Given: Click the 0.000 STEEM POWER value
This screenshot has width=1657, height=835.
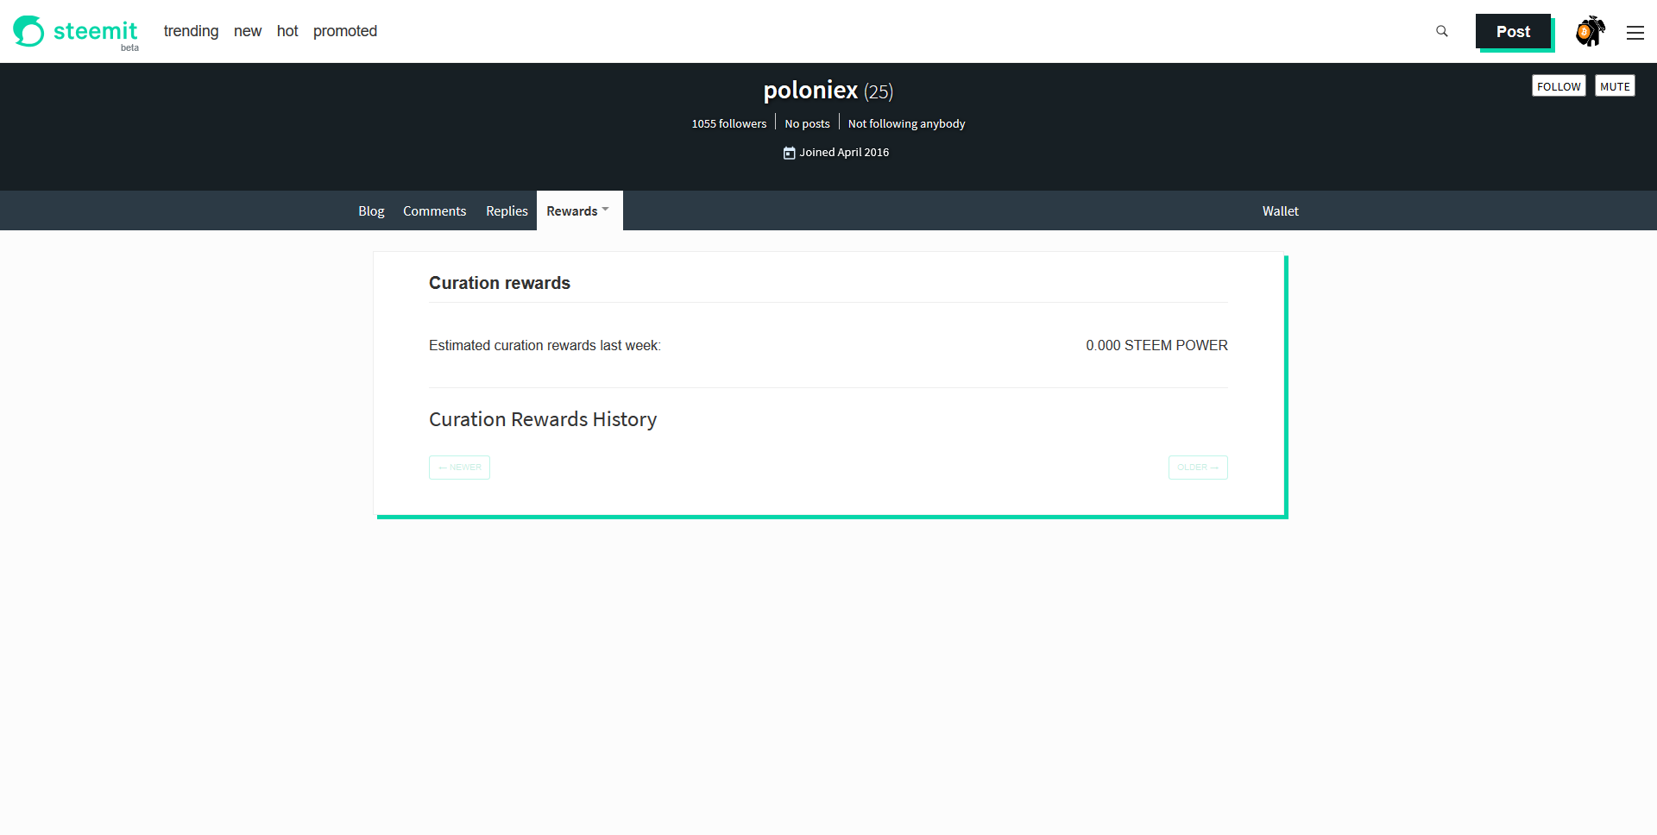Looking at the screenshot, I should tap(1156, 345).
